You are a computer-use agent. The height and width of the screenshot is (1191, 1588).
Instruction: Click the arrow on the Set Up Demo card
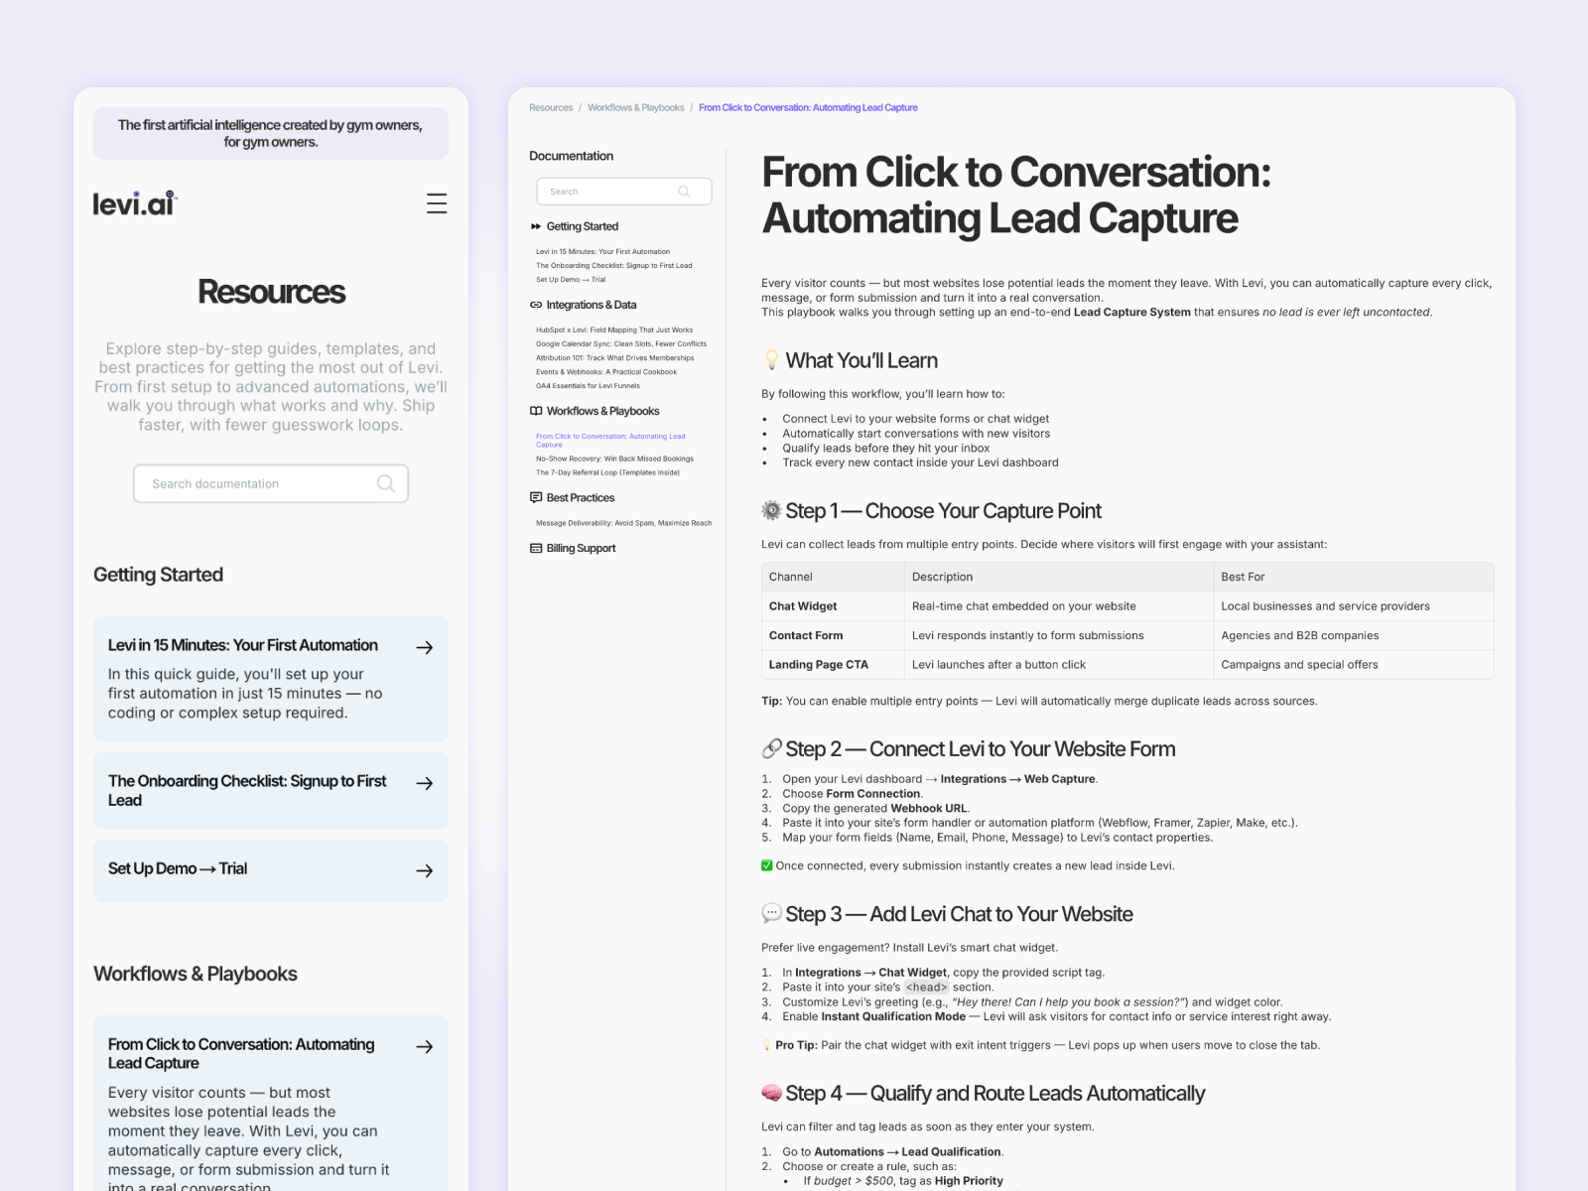click(425, 870)
